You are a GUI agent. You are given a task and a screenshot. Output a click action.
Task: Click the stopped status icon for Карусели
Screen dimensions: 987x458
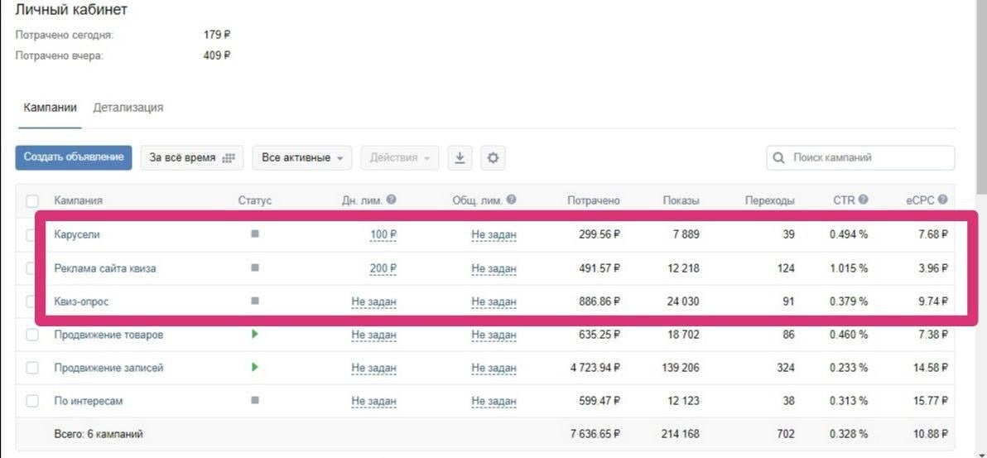255,234
